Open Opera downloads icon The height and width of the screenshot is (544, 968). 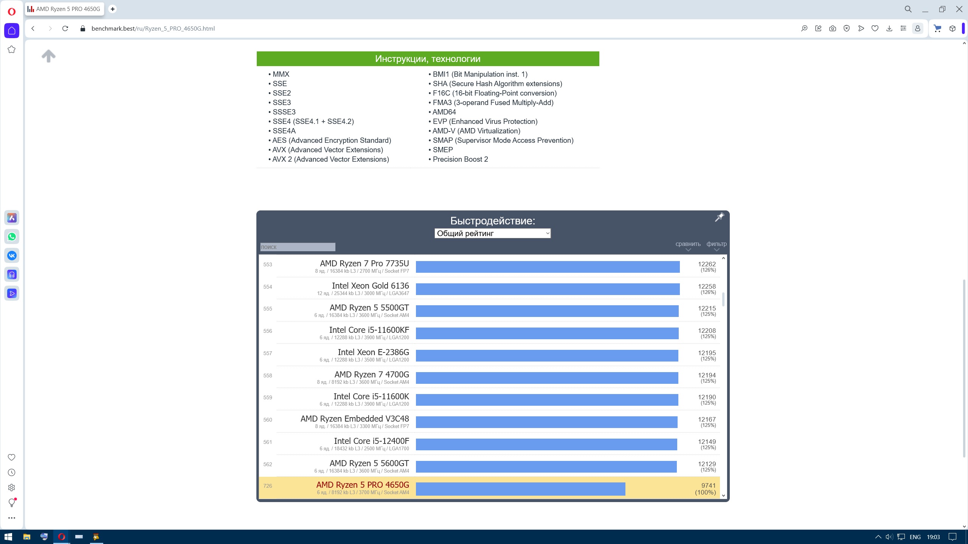pos(889,28)
